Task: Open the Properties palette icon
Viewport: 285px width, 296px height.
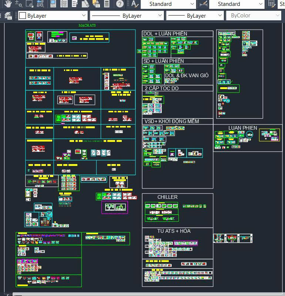Action: point(53,4)
